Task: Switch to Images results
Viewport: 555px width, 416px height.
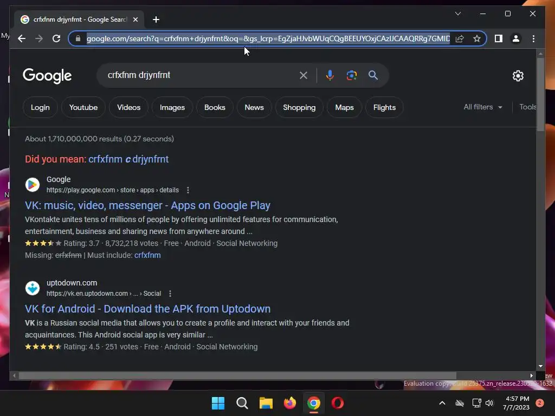Action: [x=172, y=107]
